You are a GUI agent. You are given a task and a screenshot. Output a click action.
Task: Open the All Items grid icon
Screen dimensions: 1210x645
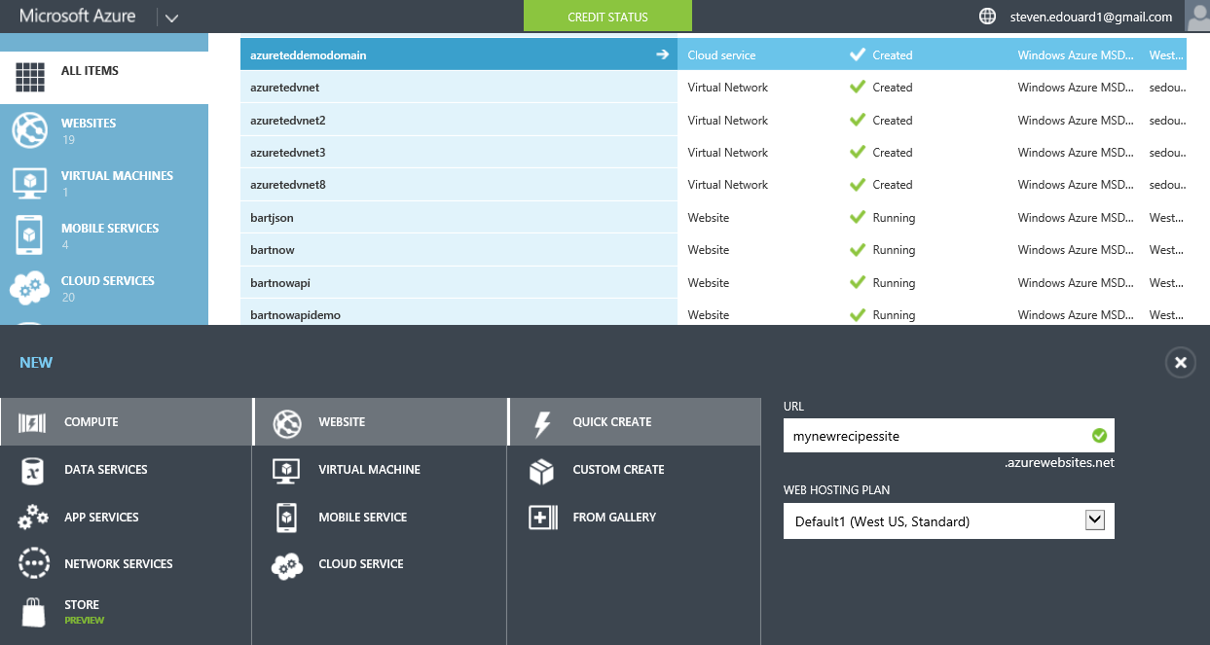click(31, 78)
